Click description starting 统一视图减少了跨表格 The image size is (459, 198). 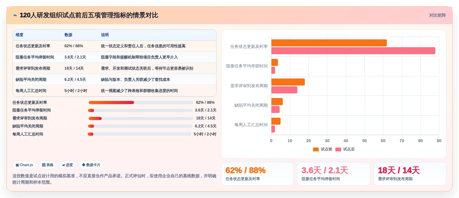139,91
